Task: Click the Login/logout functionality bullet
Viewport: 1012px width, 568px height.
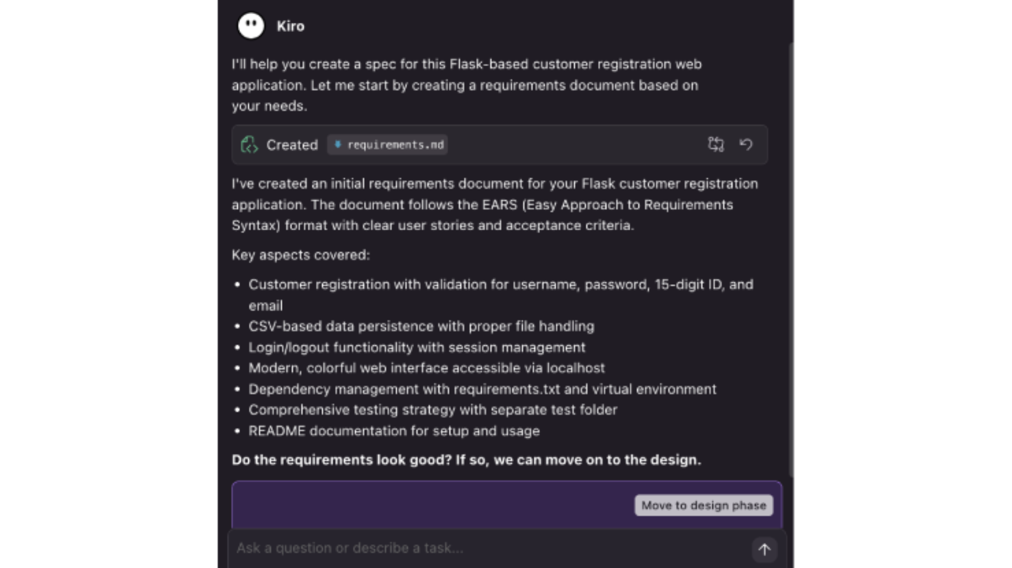Action: [416, 347]
